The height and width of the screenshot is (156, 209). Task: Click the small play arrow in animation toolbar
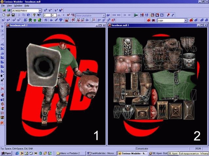click(64, 15)
